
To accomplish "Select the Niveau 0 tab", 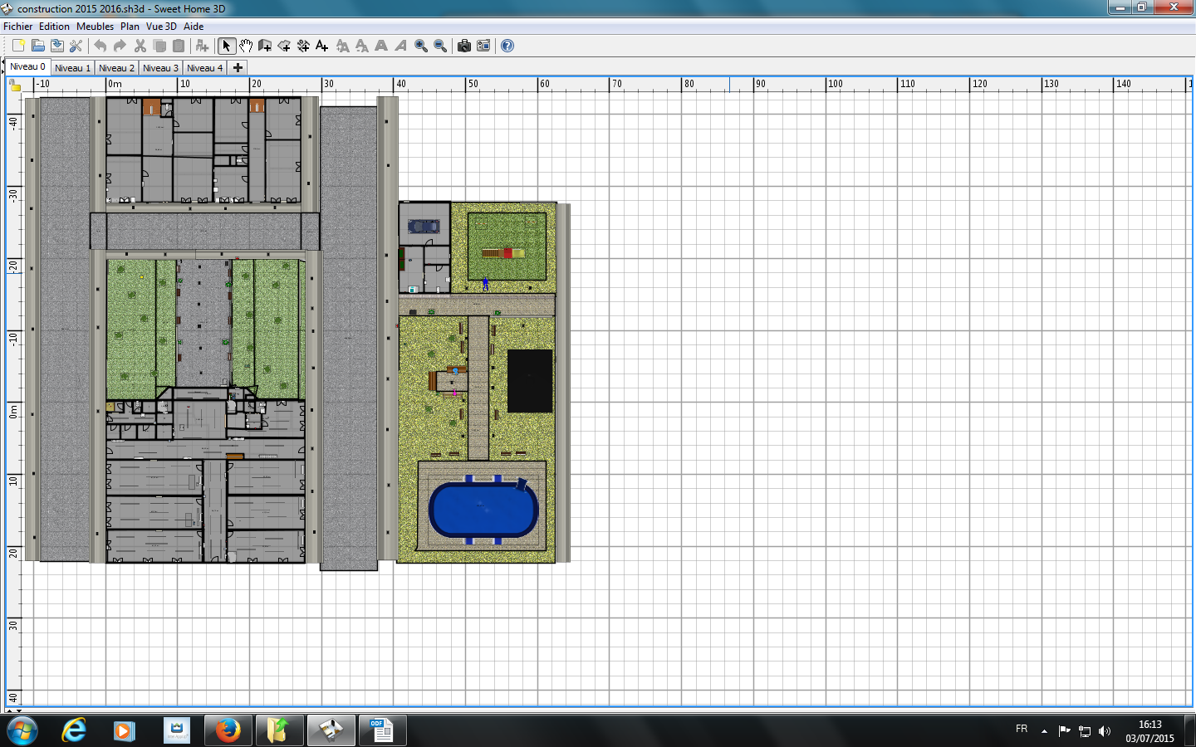I will click(x=27, y=66).
